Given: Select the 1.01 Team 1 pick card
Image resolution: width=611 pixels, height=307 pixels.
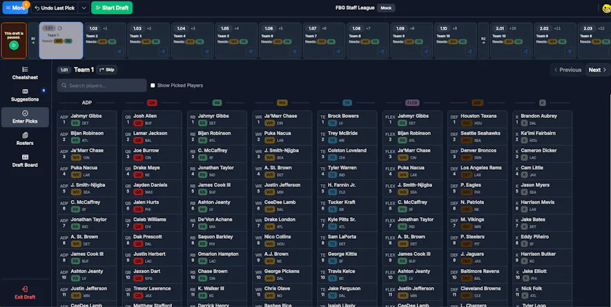Looking at the screenshot, I should tap(61, 41).
